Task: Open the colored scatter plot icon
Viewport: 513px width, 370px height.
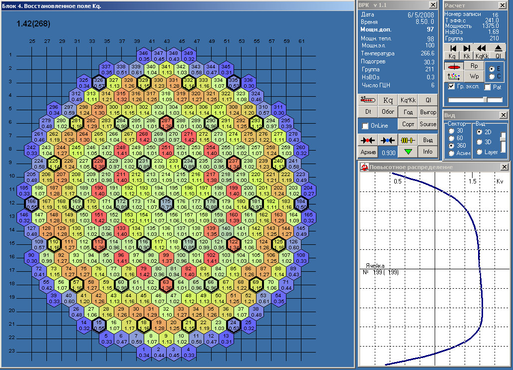Action: pos(454,76)
